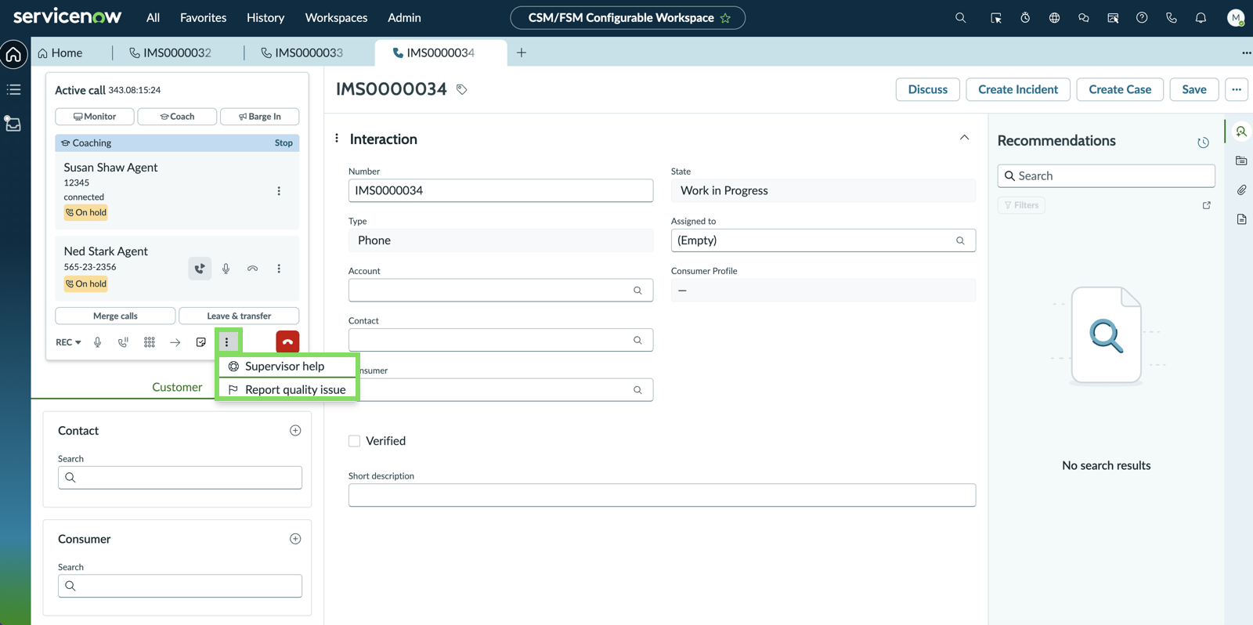Open the Workspaces menu

point(336,17)
